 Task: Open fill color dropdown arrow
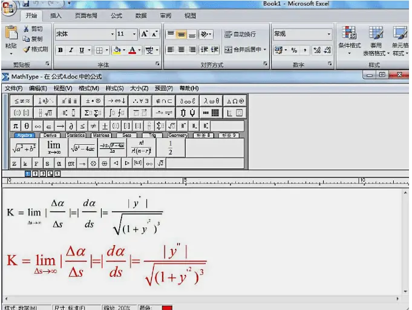point(124,50)
